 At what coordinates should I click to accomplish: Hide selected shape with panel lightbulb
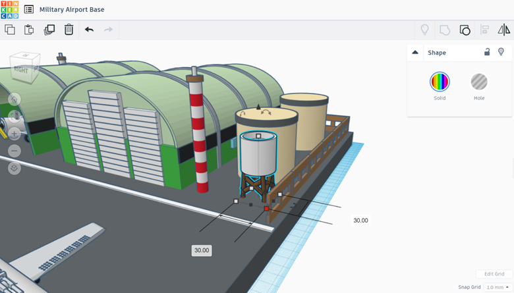click(501, 52)
